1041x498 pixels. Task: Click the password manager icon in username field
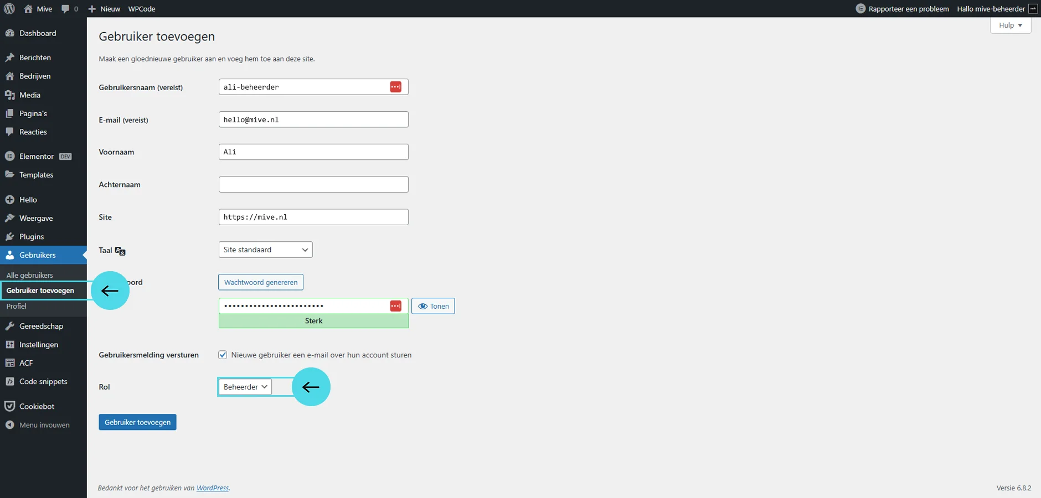pos(395,87)
